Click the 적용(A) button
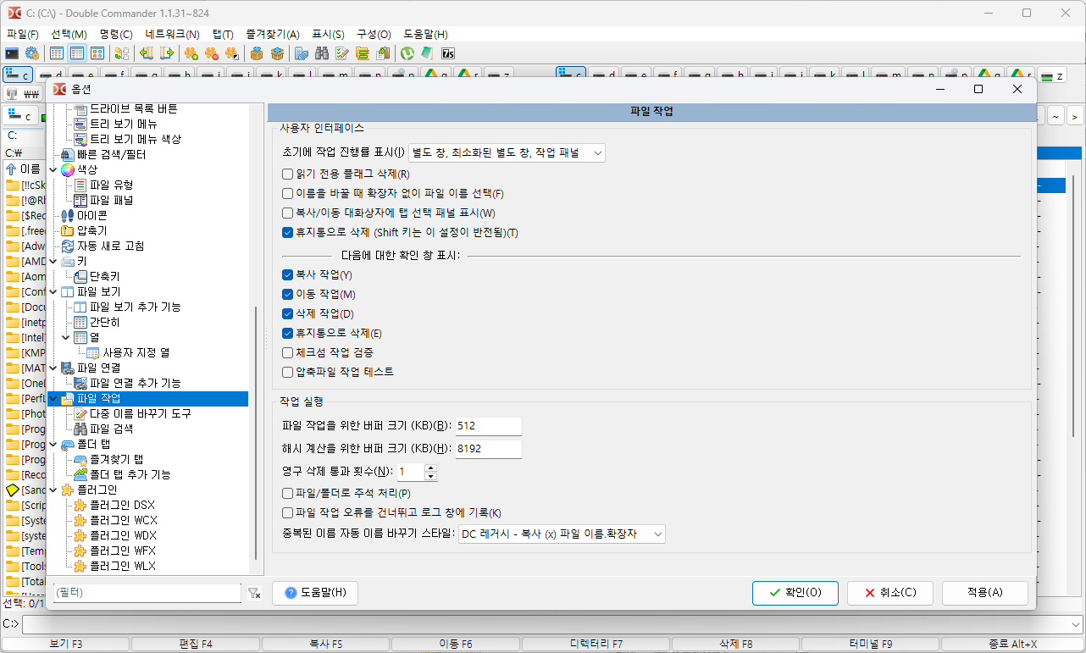This screenshot has height=653, width=1086. pyautogui.click(x=984, y=593)
